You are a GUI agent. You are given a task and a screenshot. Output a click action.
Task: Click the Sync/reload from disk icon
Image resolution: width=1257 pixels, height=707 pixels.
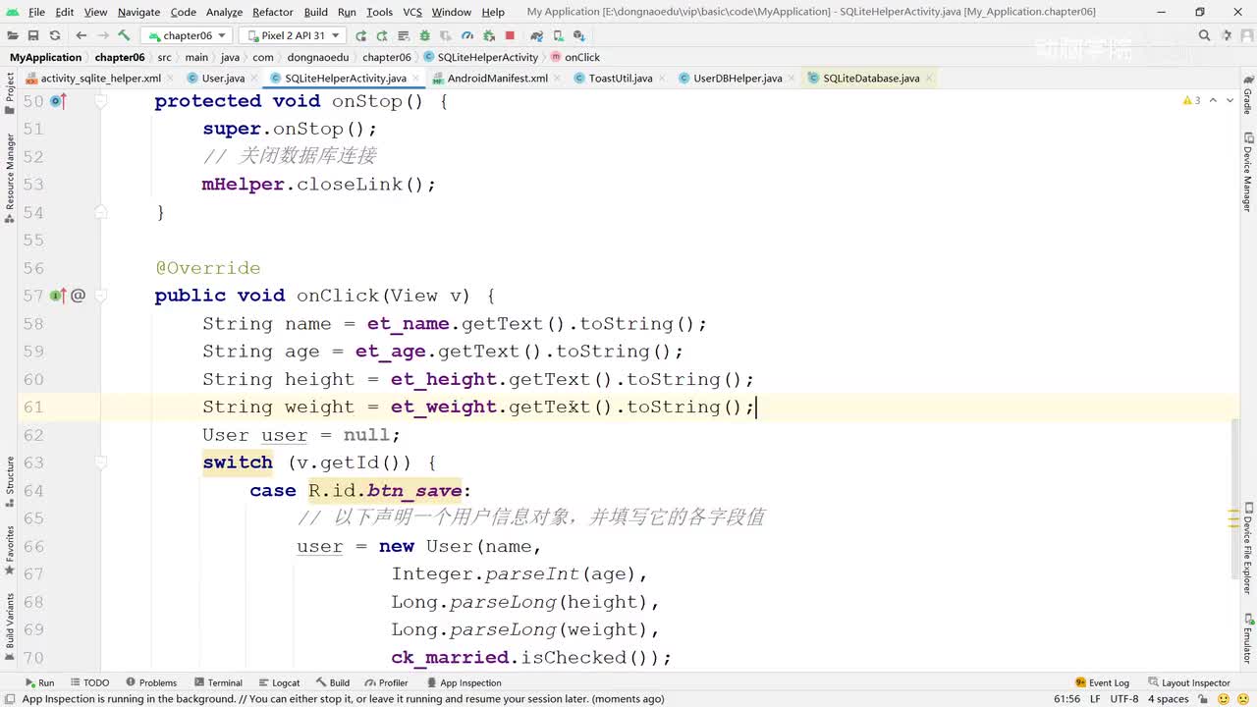click(x=55, y=35)
